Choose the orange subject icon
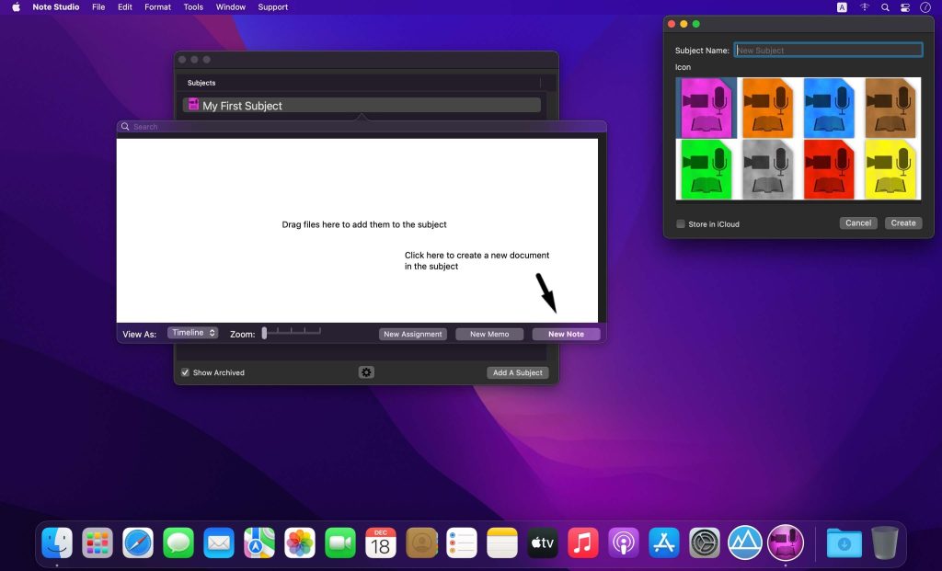 tap(767, 107)
